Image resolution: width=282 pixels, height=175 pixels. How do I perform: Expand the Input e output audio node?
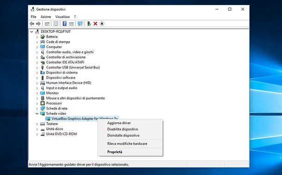click(37, 88)
